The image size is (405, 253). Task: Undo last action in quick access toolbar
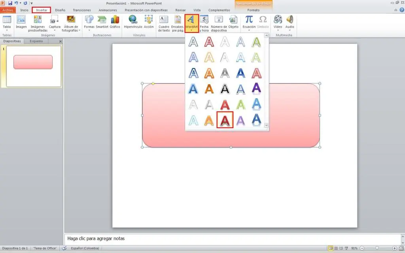16,3
